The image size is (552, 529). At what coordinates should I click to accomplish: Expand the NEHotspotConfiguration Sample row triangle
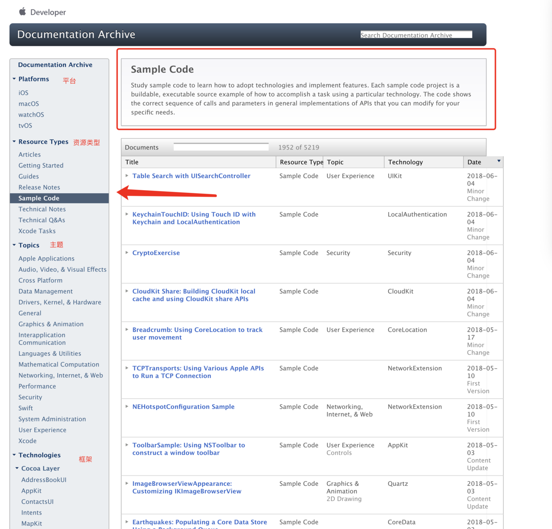(x=127, y=407)
